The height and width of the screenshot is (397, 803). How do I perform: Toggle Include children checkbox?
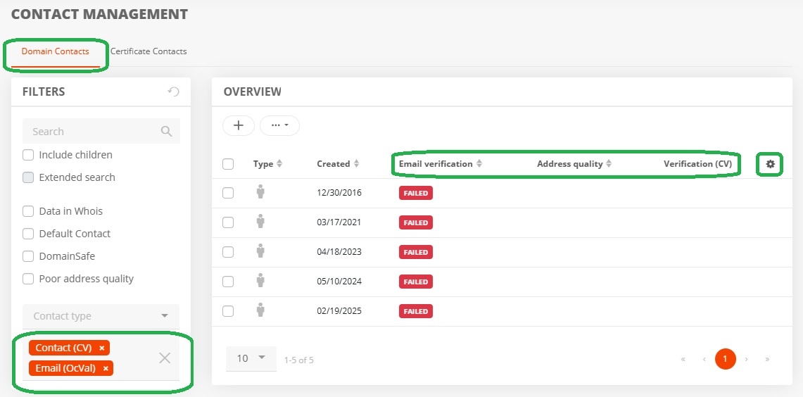coord(28,155)
